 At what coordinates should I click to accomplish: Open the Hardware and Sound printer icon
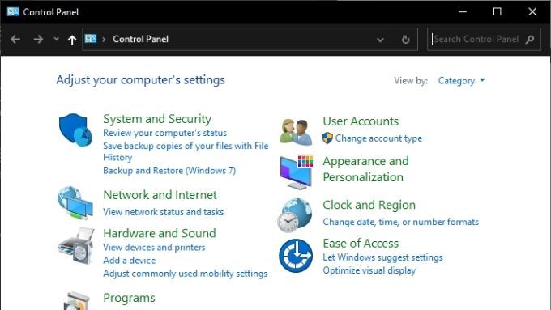[x=76, y=246]
